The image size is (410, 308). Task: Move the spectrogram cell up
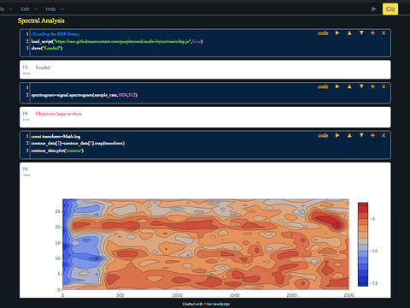[x=349, y=86]
